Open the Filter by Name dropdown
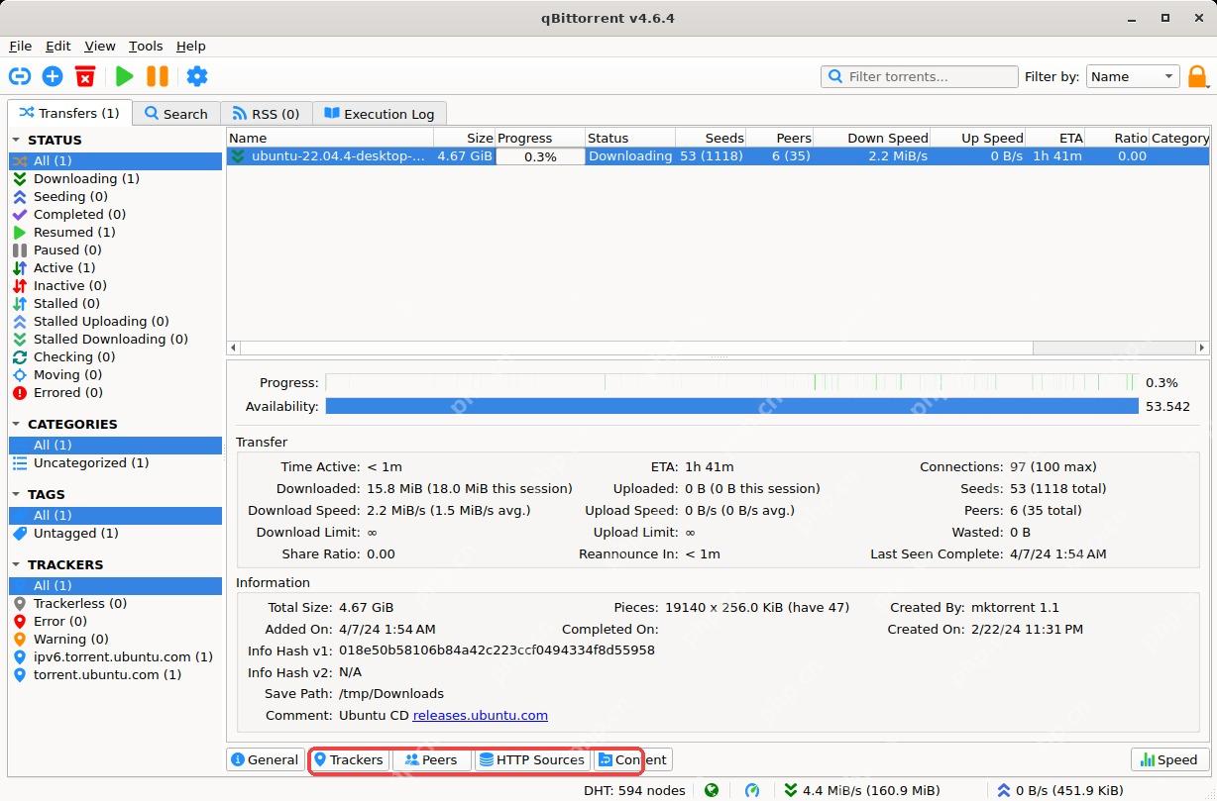The height and width of the screenshot is (801, 1217). [x=1133, y=76]
